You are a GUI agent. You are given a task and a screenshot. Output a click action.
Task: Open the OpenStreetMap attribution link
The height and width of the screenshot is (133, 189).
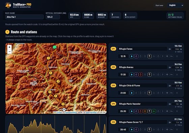tap(71, 112)
